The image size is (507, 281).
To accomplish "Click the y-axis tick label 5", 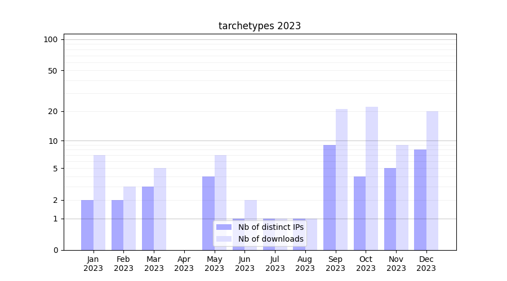I will point(55,169).
